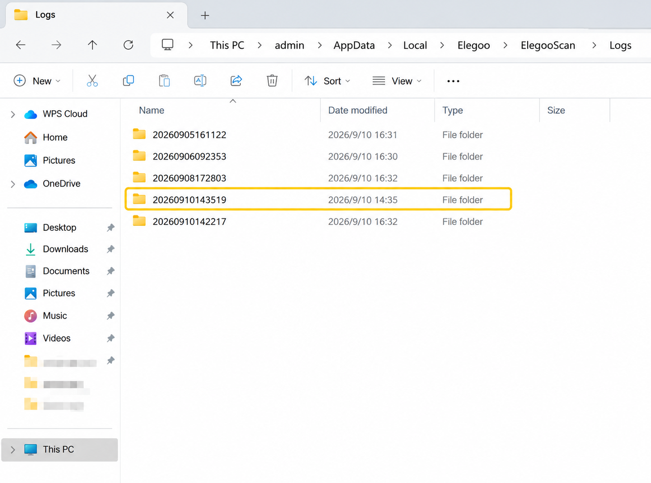Go to Elegoo in the breadcrumb path
651x483 pixels.
coord(474,45)
